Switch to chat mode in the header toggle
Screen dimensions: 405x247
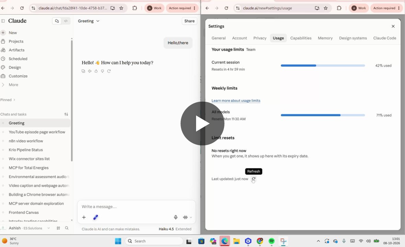(57, 21)
